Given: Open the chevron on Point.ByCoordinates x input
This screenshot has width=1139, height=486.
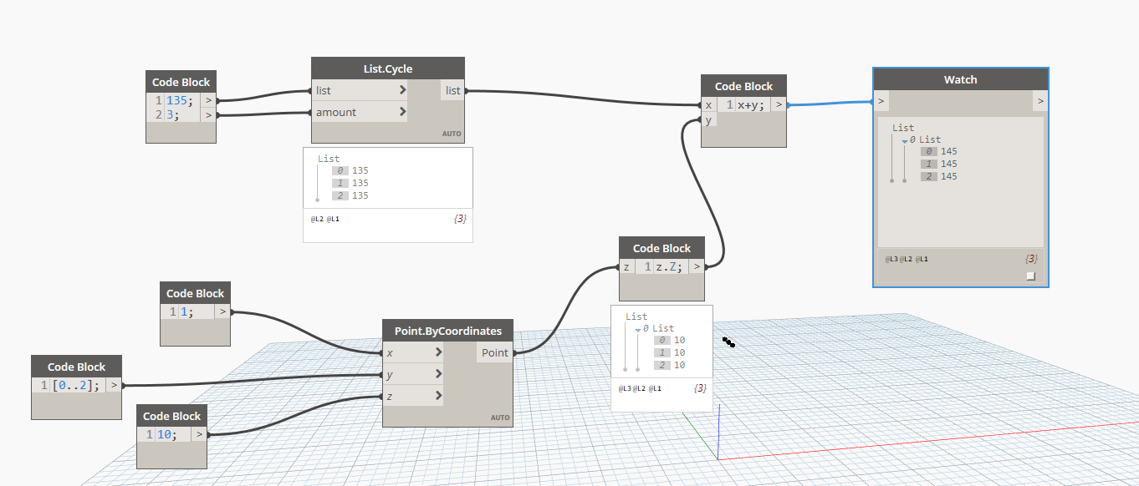Looking at the screenshot, I should tap(438, 352).
